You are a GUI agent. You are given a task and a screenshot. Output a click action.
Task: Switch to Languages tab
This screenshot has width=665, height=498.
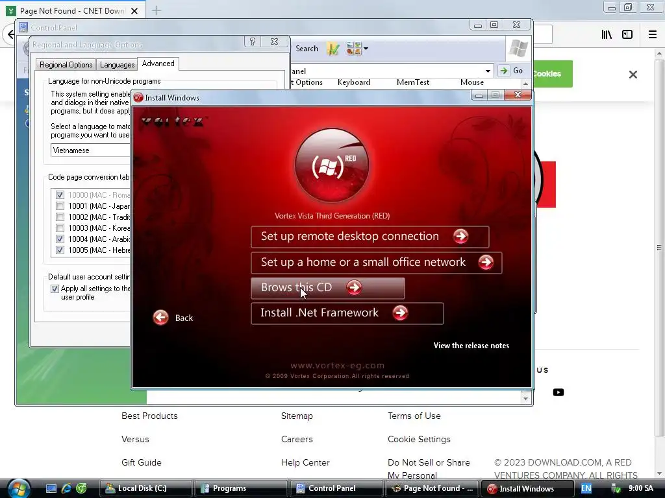[x=117, y=64]
